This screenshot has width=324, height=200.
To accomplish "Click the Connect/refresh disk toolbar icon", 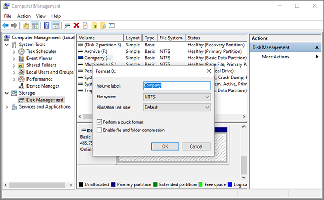I will click(x=67, y=25).
